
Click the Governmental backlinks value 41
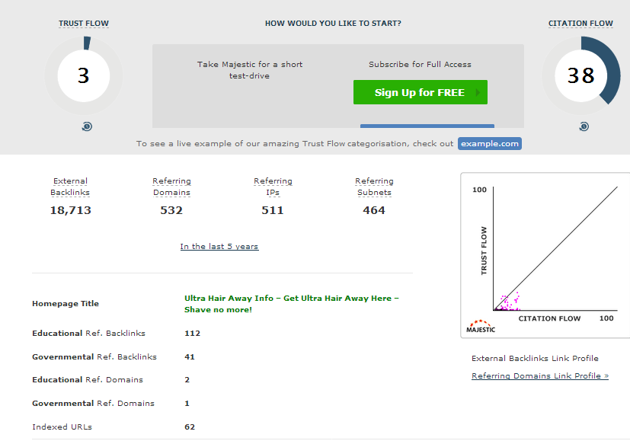point(190,357)
